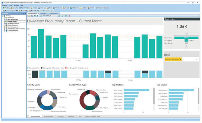The image size is (202, 123).
Task: Open Inwards from the toolbar
Action: tap(66, 8)
